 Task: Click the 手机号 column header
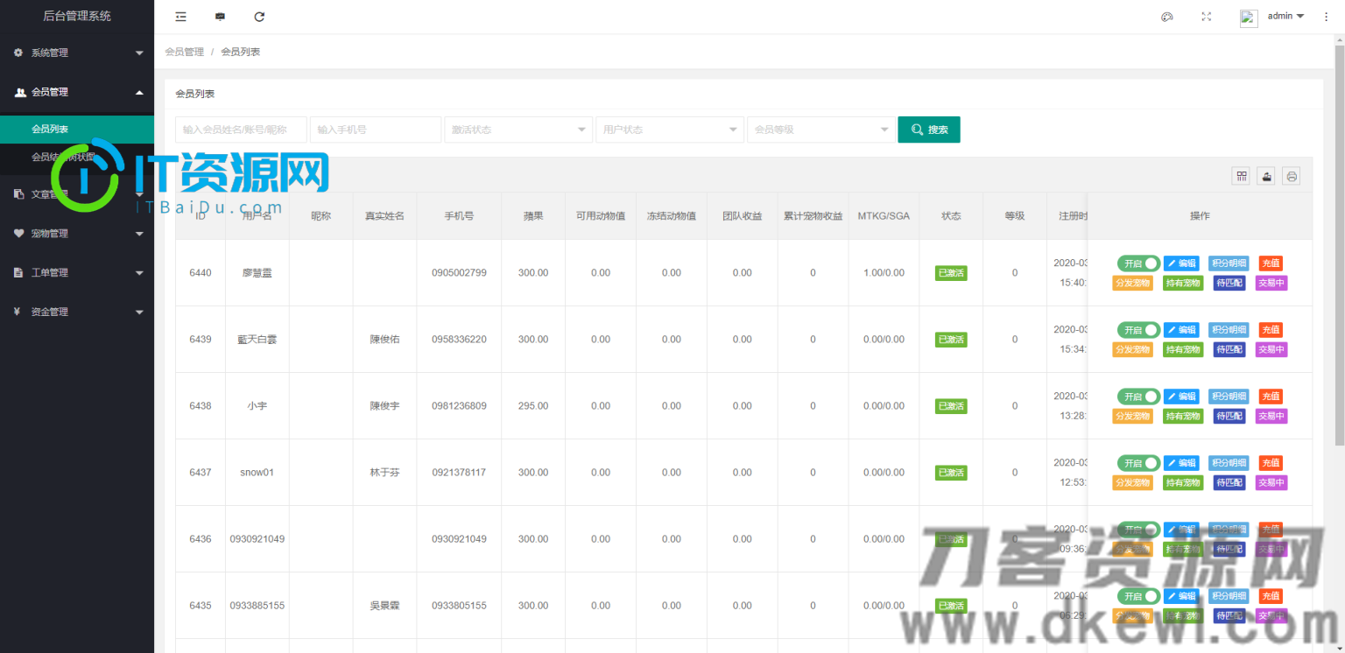tap(459, 216)
